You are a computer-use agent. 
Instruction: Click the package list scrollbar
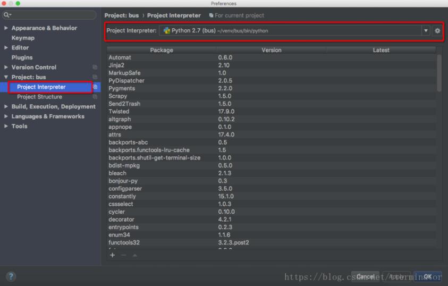(439, 73)
